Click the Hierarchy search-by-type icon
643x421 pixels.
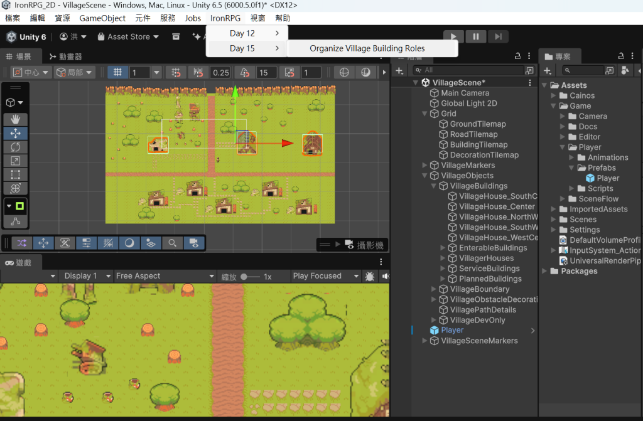530,70
